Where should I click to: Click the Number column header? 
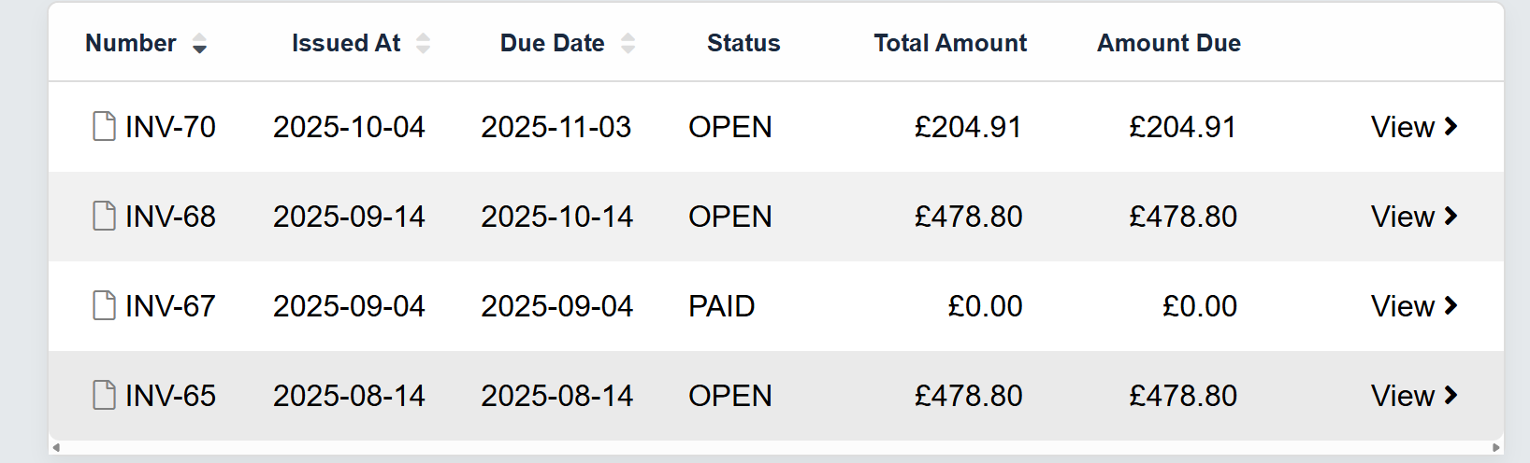(x=130, y=43)
